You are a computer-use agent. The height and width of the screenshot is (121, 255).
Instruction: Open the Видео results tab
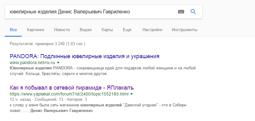86,30
